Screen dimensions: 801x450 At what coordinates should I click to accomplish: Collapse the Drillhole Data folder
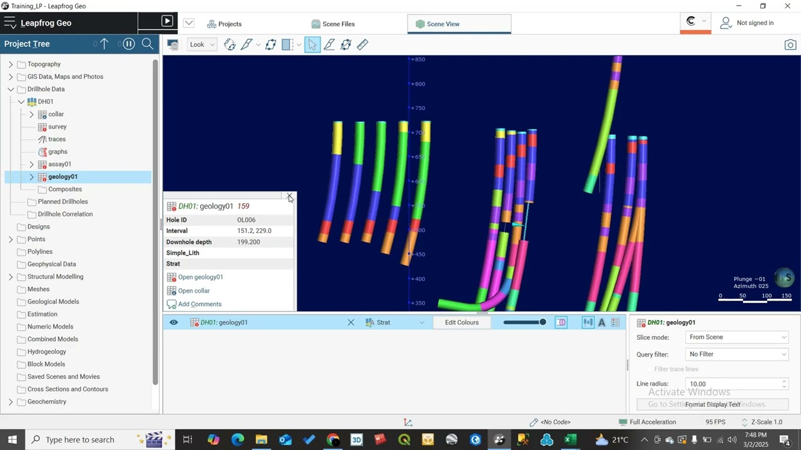(11, 89)
